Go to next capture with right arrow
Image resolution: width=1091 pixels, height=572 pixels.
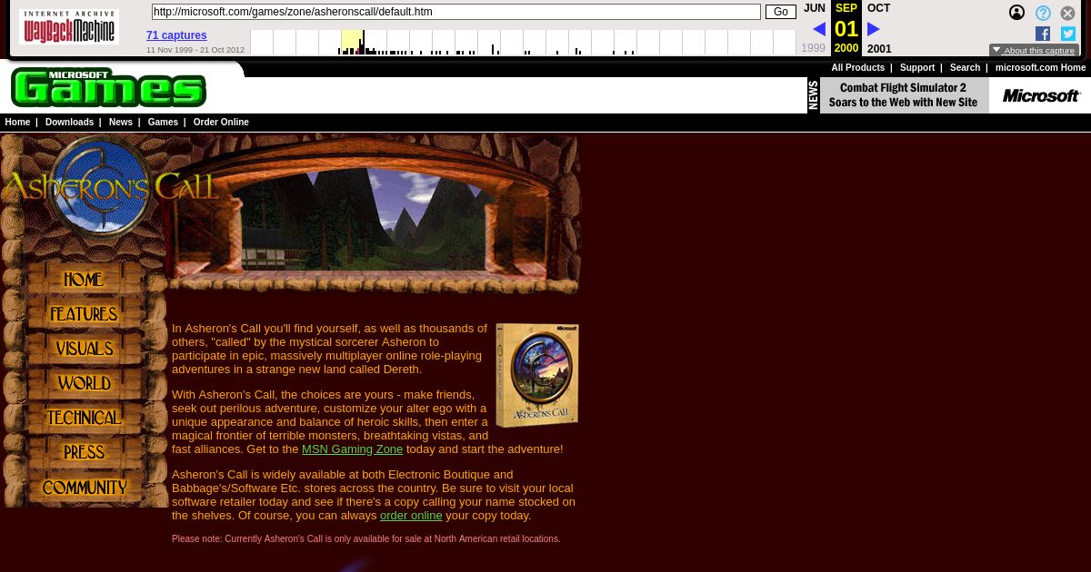(874, 29)
